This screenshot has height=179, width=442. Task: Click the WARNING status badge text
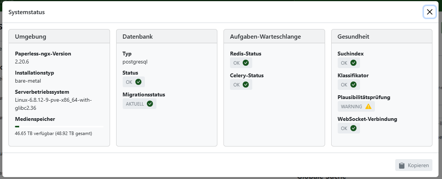(352, 106)
